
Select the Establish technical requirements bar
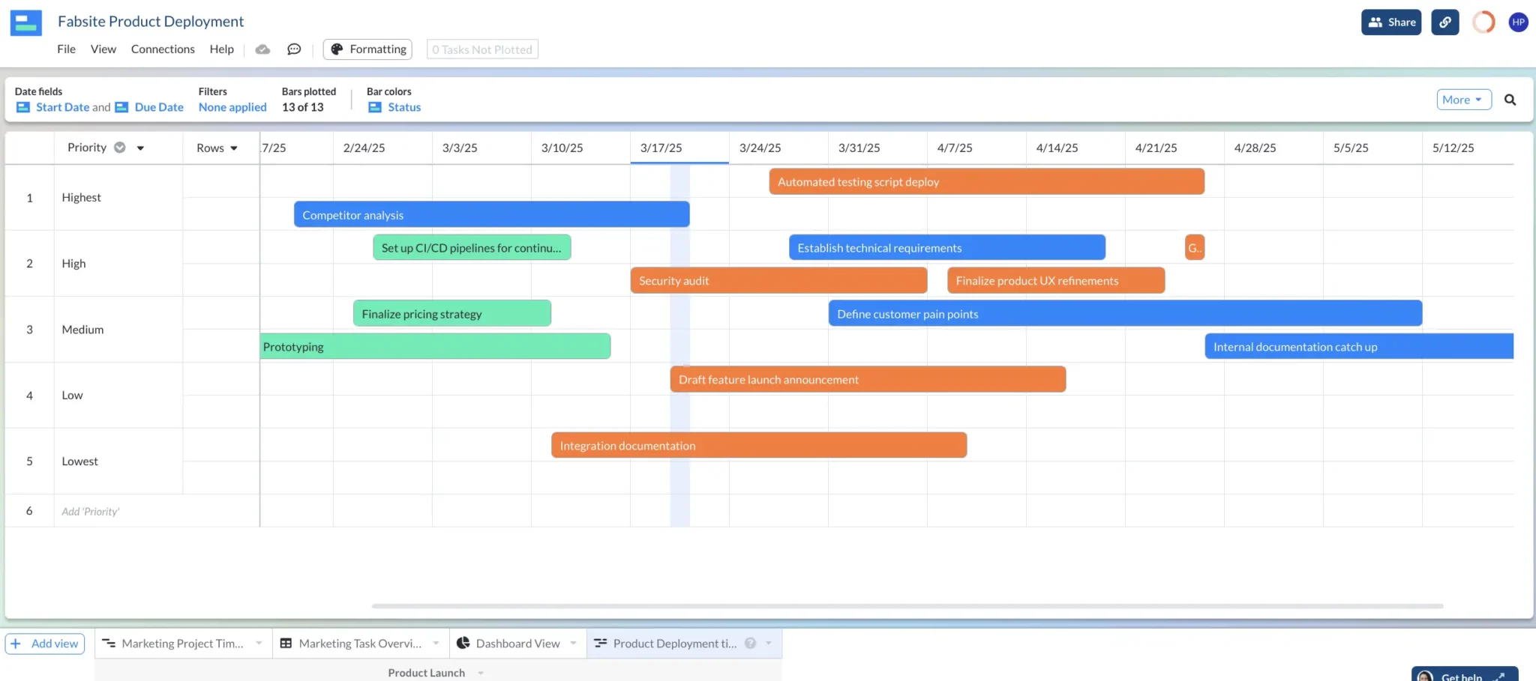point(947,248)
